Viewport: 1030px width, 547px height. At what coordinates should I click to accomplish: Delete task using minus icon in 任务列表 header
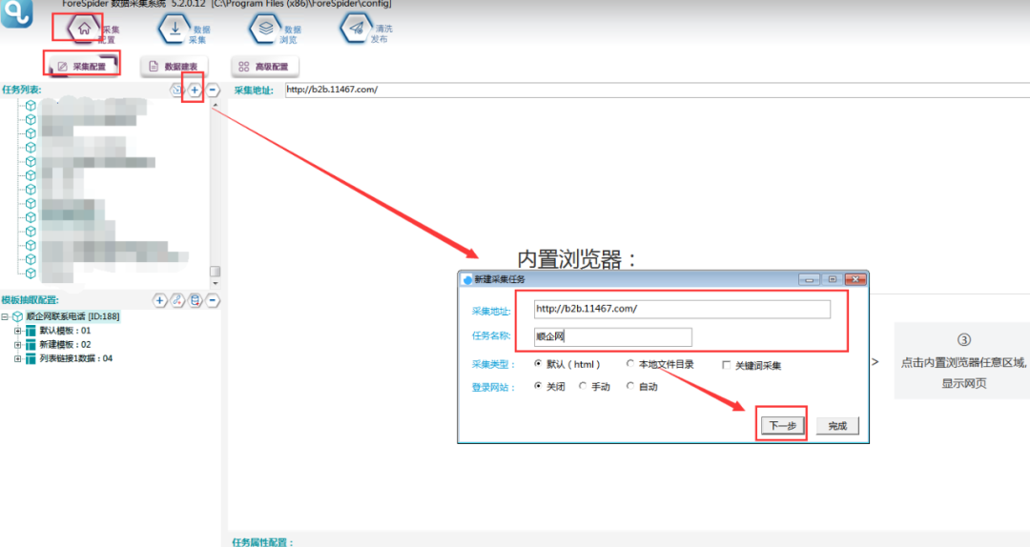coord(213,90)
